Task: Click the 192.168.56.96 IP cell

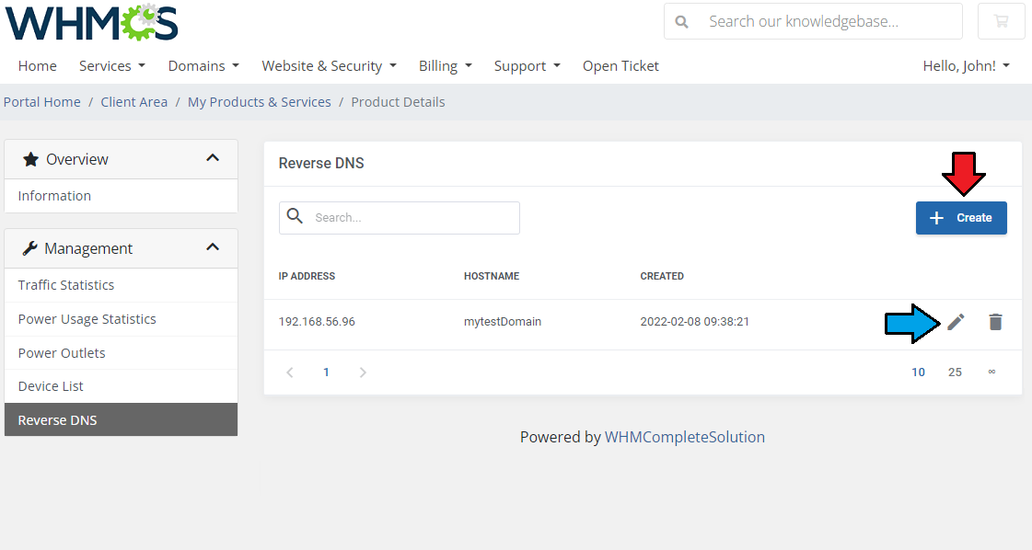Action: [317, 322]
